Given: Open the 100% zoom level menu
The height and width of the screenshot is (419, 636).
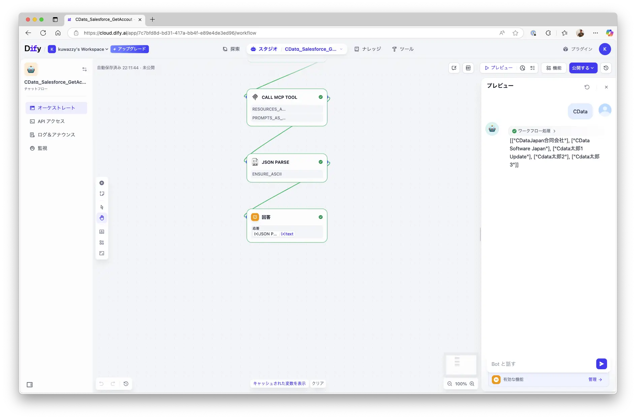Looking at the screenshot, I should (x=461, y=384).
